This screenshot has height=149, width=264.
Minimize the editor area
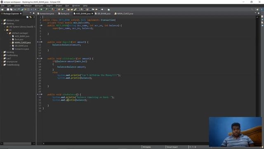(x=255, y=13)
